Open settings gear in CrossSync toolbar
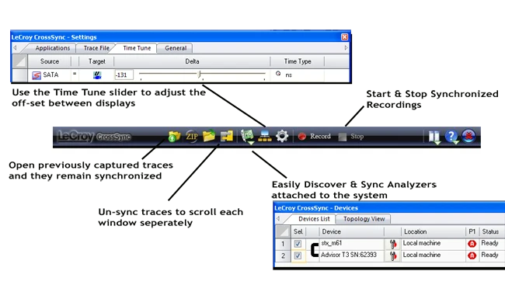The width and height of the screenshot is (505, 285). (282, 136)
